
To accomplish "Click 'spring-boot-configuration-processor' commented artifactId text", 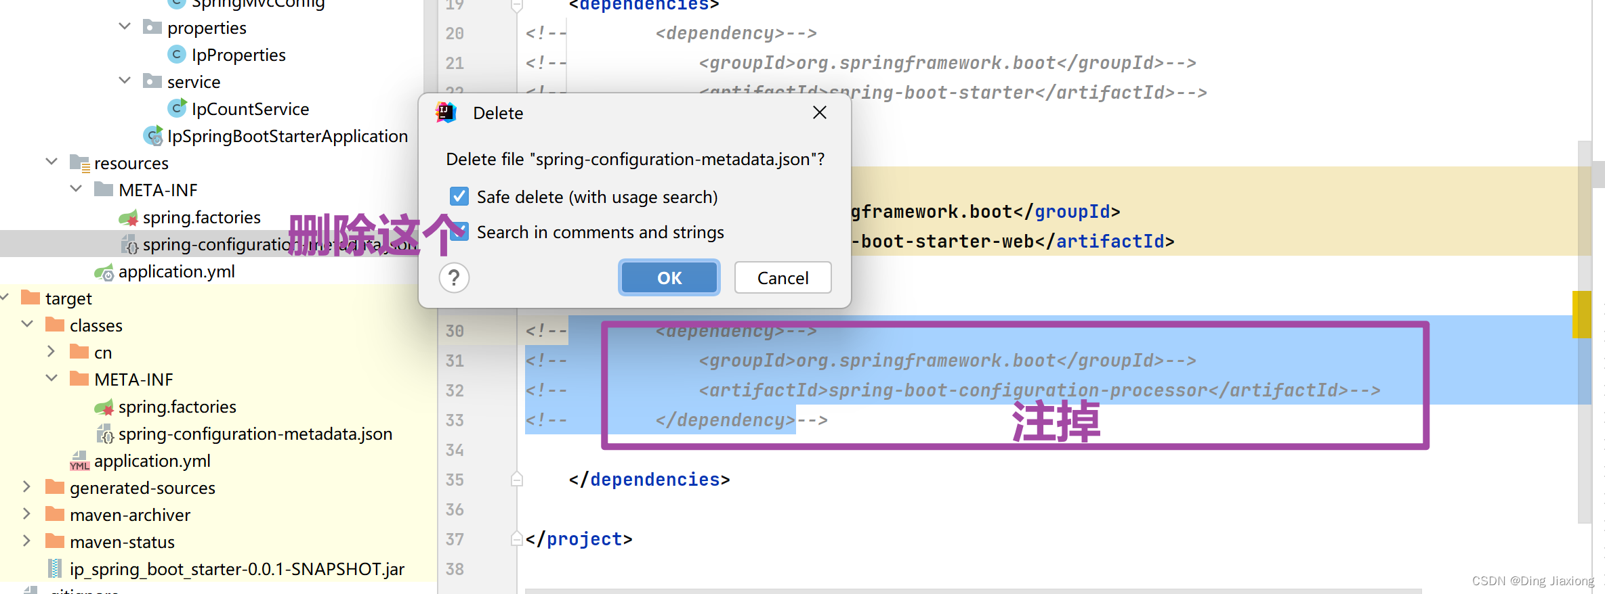I will pyautogui.click(x=1018, y=390).
